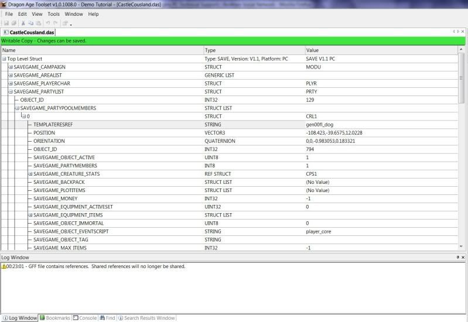Open the Tools menu
The height and width of the screenshot is (322, 468).
pos(53,14)
